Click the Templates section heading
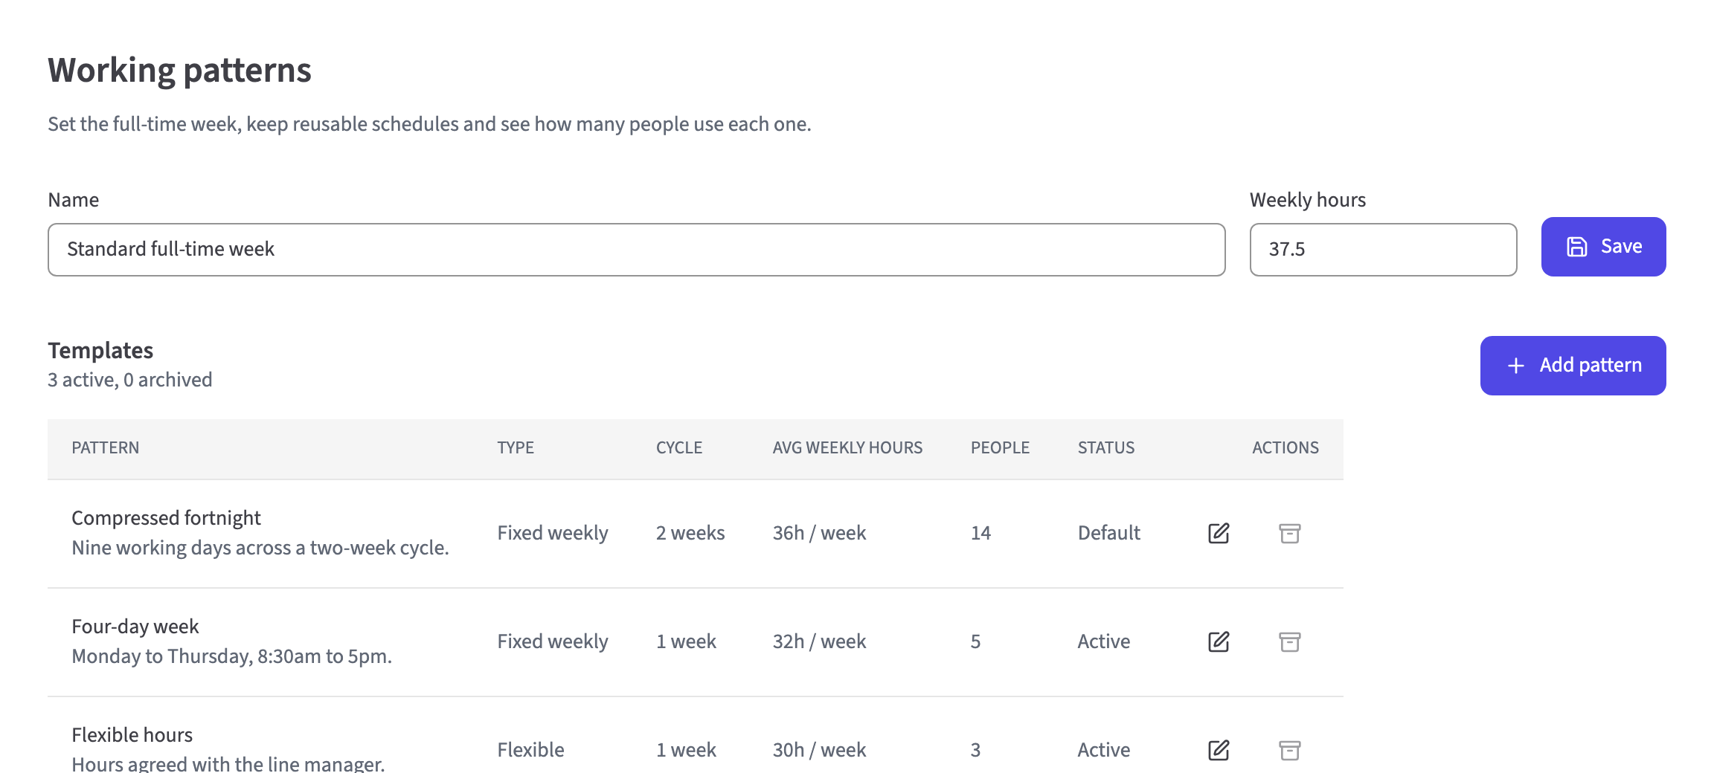This screenshot has height=773, width=1714. coord(100,350)
